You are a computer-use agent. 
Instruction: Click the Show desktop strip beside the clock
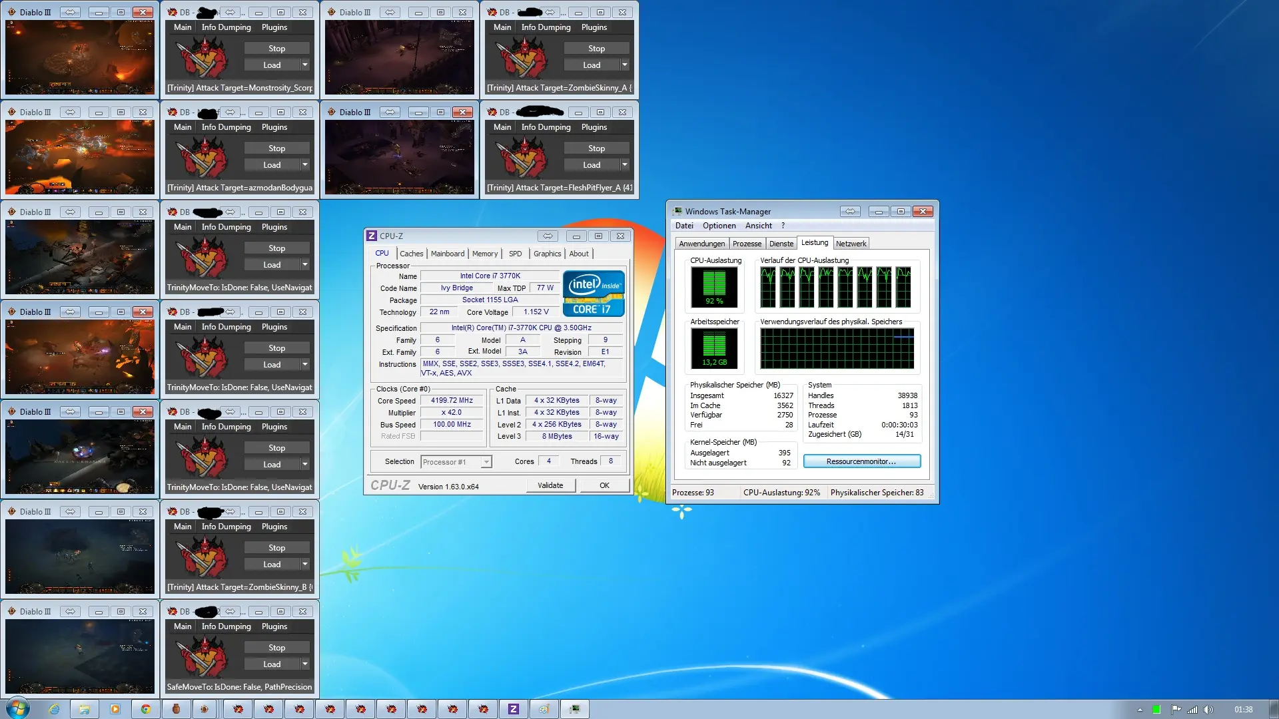1274,709
